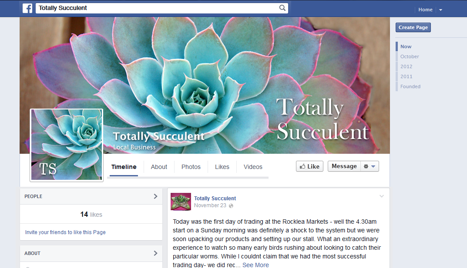Click See More on the post
This screenshot has width=467, height=268.
pyautogui.click(x=255, y=265)
